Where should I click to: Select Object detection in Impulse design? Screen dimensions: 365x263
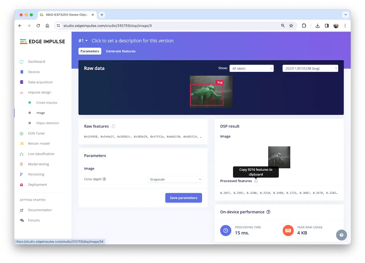pos(48,123)
